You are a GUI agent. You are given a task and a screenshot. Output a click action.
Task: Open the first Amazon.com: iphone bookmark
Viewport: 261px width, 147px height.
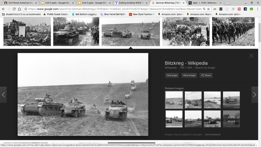coord(170,14)
